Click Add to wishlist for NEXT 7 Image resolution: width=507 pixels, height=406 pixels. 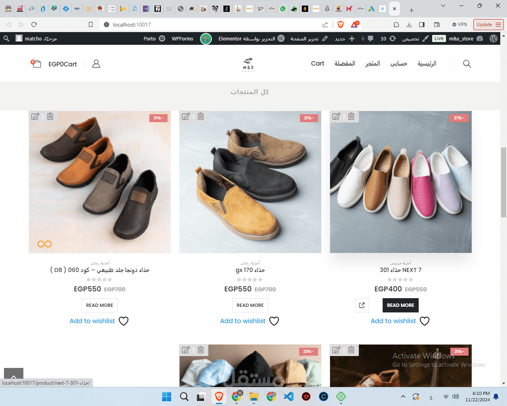coord(393,321)
